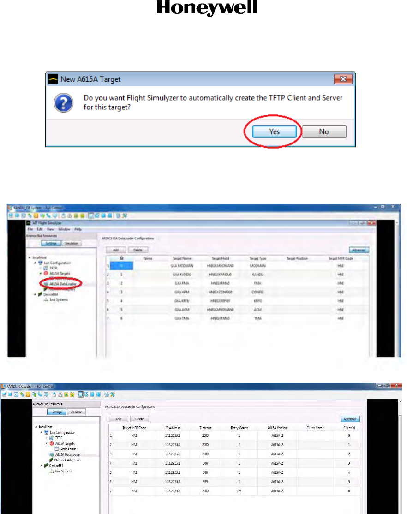Click the stacked windows icon in lower toolbar
The width and height of the screenshot is (407, 514).
(107, 394)
